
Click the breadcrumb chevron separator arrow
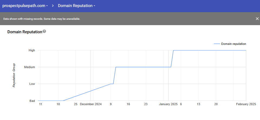[53, 6]
